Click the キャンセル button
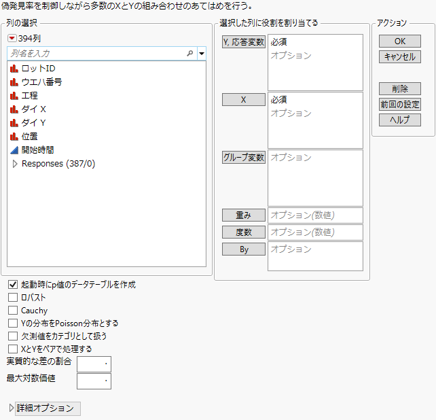Image resolution: width=436 pixels, height=420 pixels. tap(399, 57)
